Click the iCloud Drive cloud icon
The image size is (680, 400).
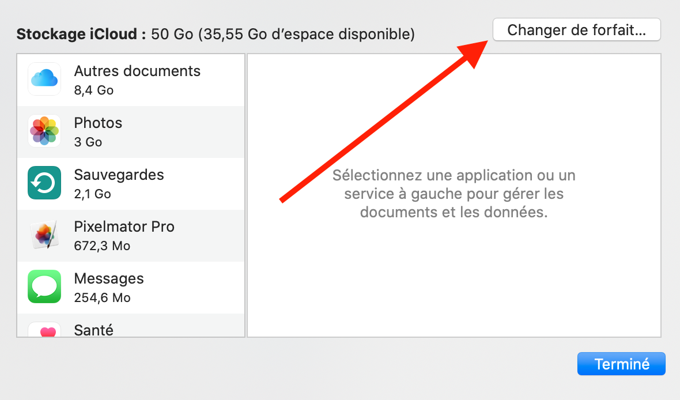pos(44,78)
